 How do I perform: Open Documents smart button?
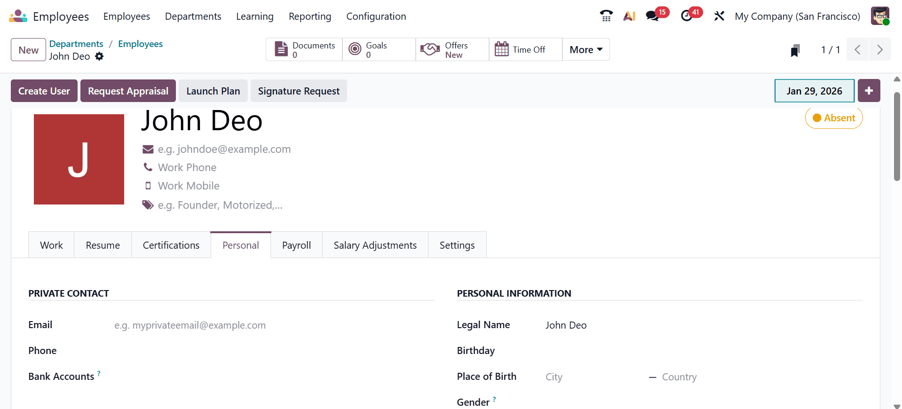click(x=304, y=49)
